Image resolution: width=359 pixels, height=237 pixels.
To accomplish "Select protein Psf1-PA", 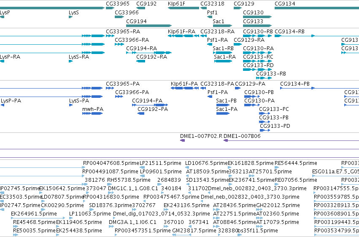I will pyautogui.click(x=218, y=92).
